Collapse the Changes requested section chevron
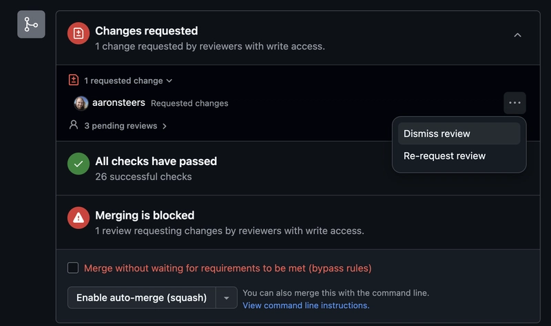This screenshot has width=551, height=326. (518, 35)
